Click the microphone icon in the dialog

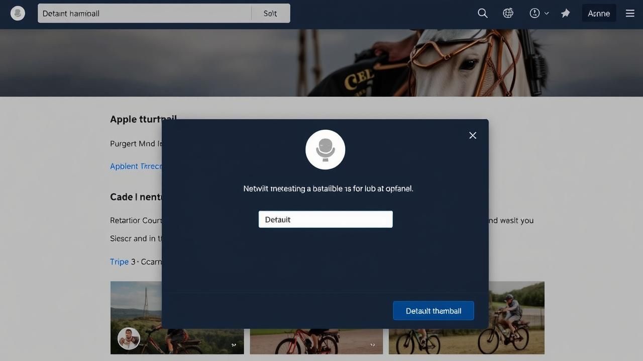click(x=325, y=149)
